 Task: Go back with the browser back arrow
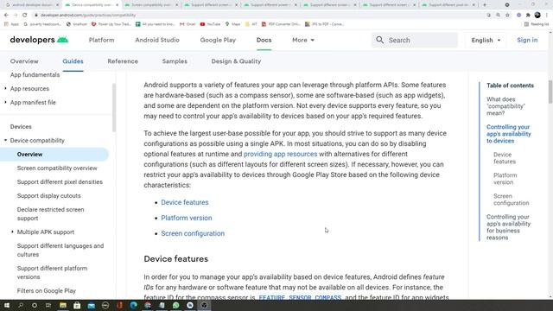click(6, 16)
